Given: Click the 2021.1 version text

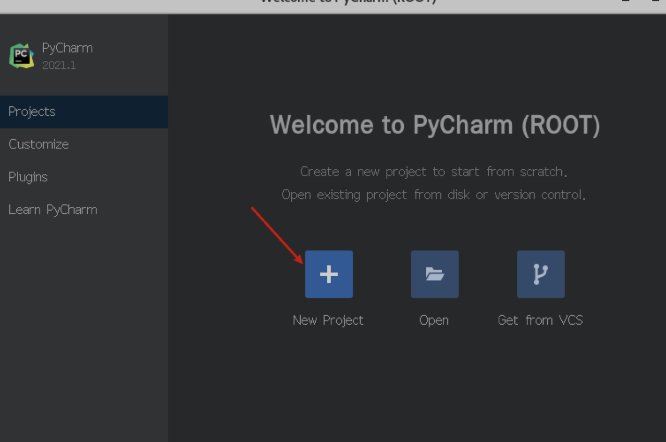Looking at the screenshot, I should (59, 66).
